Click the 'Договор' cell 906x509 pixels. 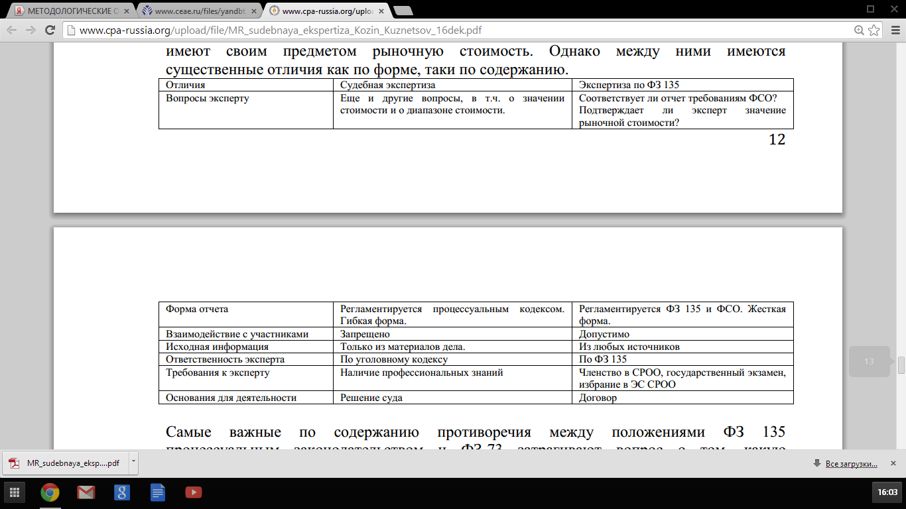(x=682, y=398)
